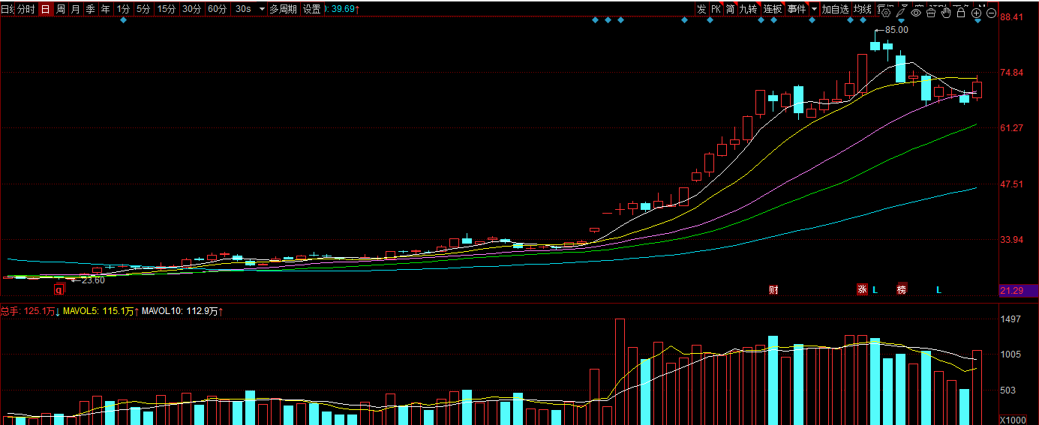Activate the hand pan tool
The image size is (1039, 425).
point(946,12)
